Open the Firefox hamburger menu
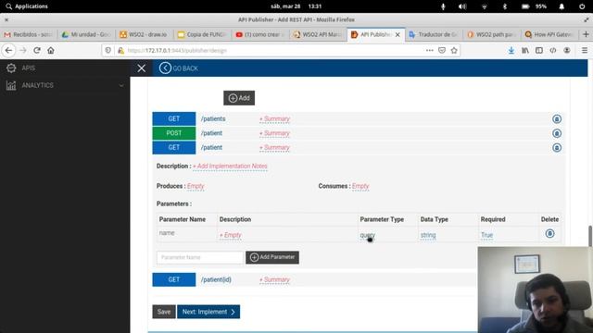The height and width of the screenshot is (333, 593). (585, 50)
